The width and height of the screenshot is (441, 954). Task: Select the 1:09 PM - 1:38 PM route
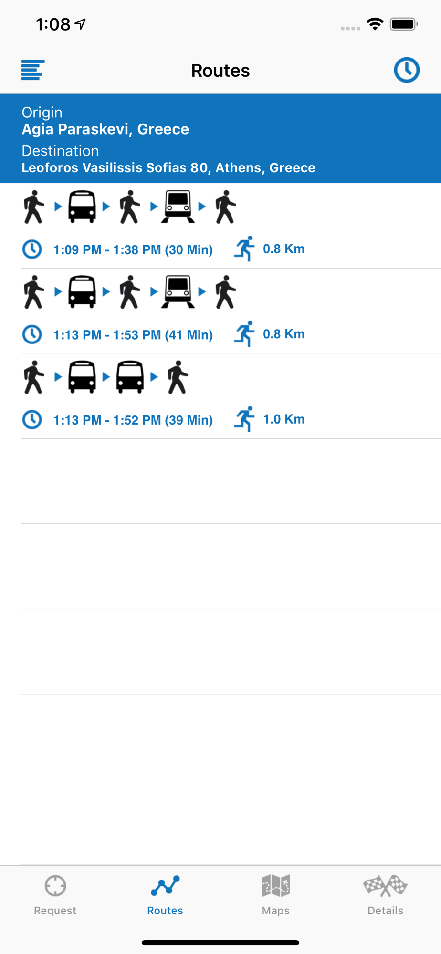tap(220, 226)
